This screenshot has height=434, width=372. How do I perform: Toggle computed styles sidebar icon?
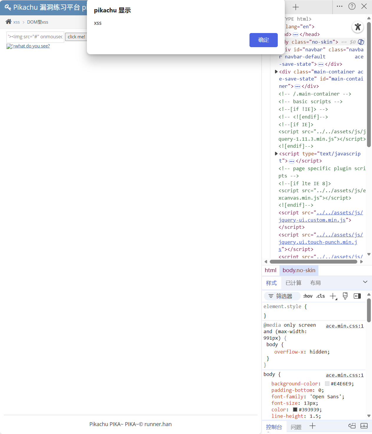[357, 296]
